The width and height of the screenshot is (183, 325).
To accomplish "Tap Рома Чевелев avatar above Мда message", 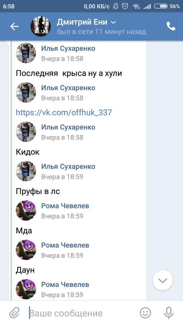I will tap(26, 211).
